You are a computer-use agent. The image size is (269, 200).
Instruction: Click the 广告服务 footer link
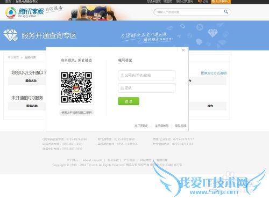point(129,160)
